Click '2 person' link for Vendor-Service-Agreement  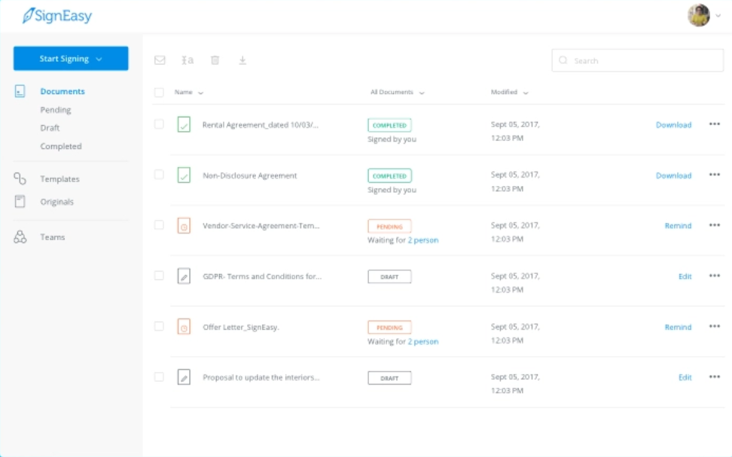[x=423, y=240]
